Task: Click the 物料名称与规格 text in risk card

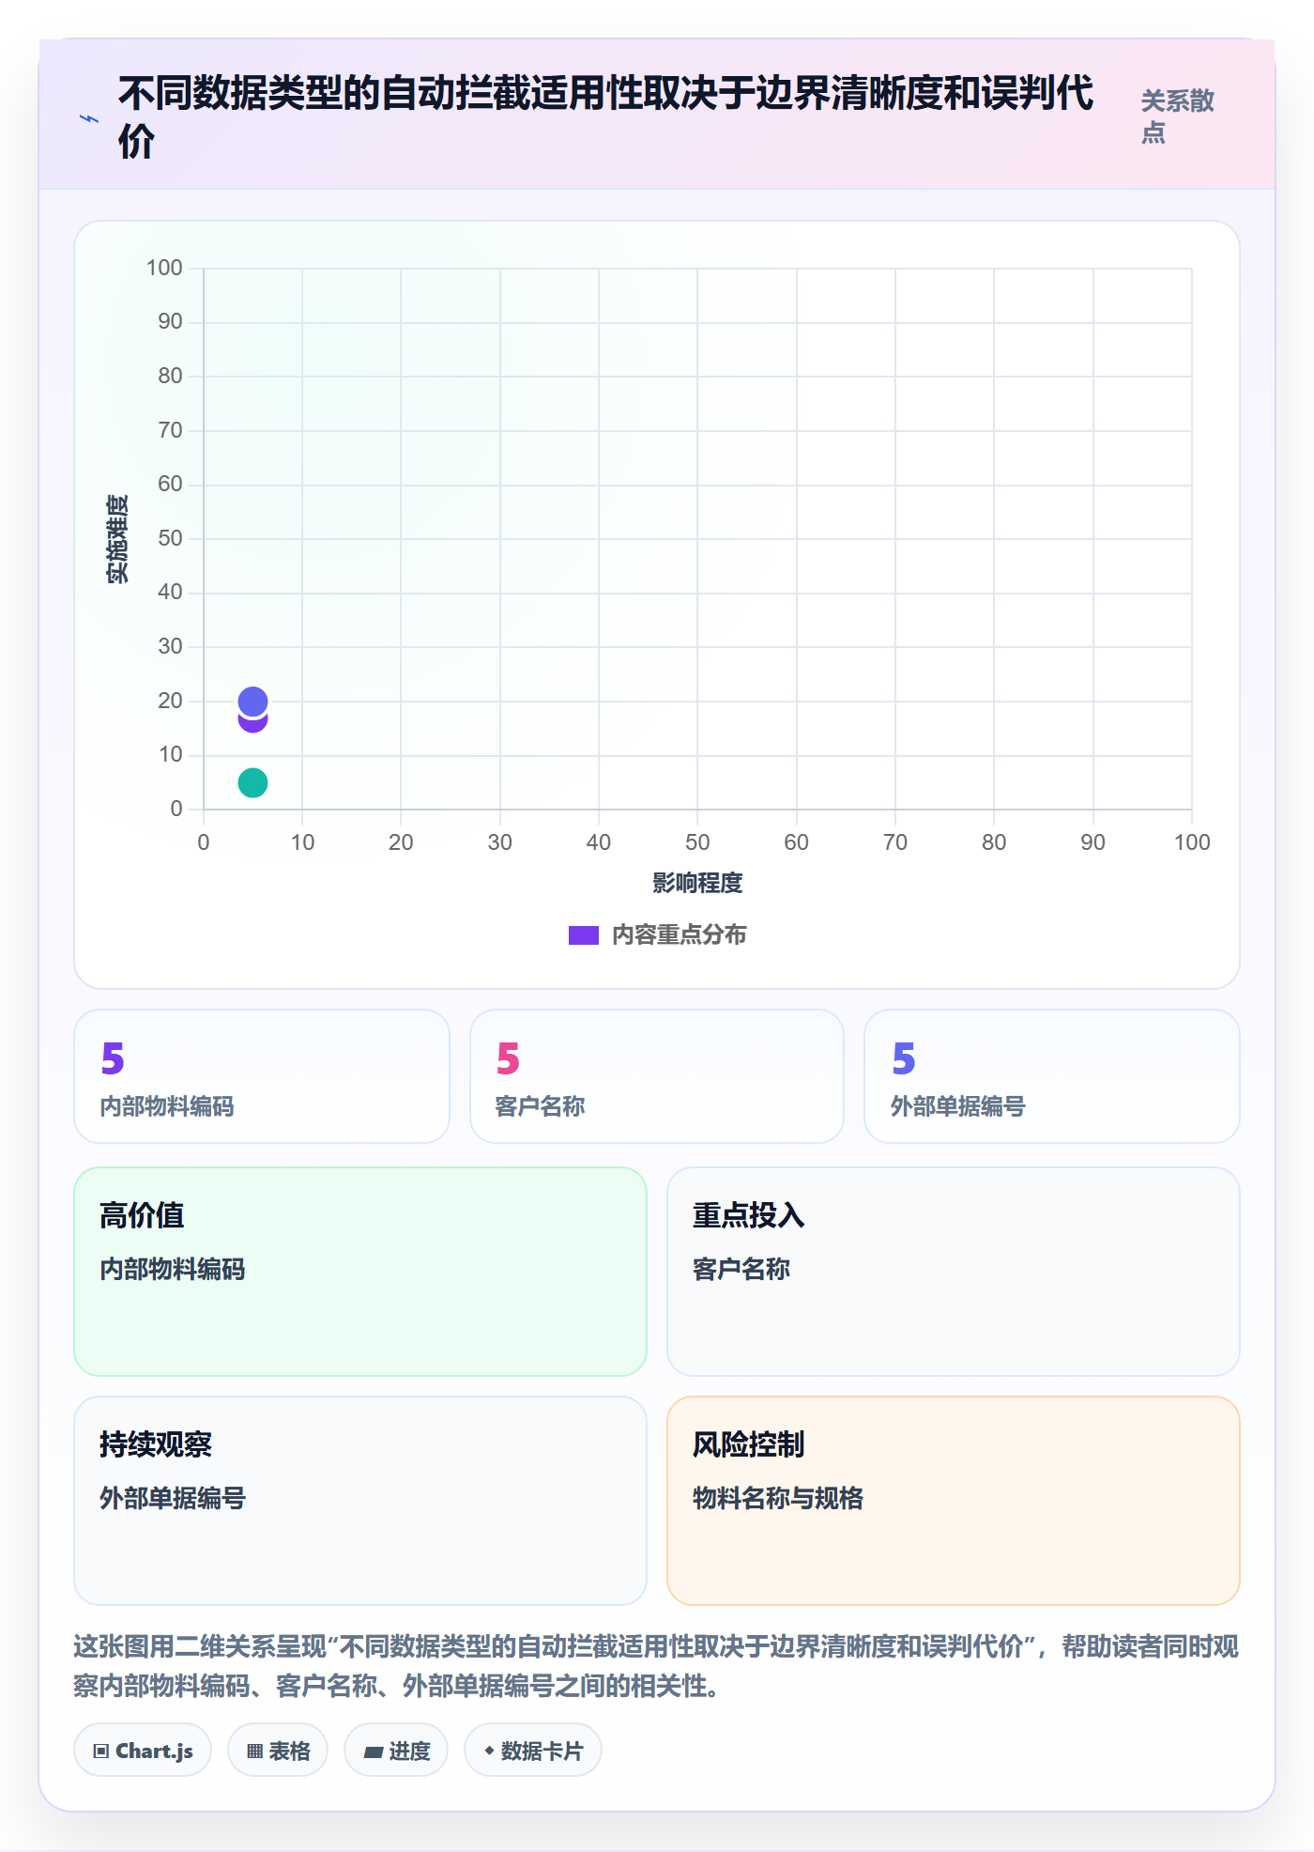Action: click(x=777, y=1498)
